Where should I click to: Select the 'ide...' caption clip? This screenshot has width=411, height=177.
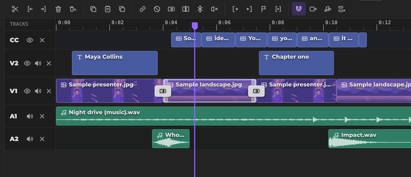tap(218, 40)
